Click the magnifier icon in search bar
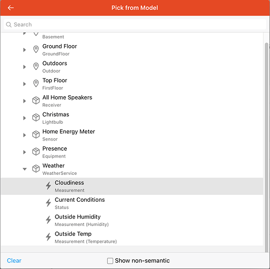The height and width of the screenshot is (269, 270). [9, 25]
